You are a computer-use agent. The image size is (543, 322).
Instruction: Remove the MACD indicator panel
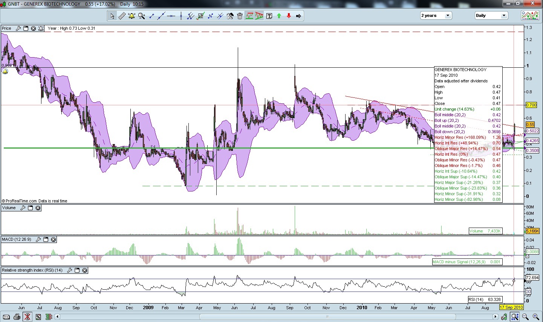click(x=53, y=239)
